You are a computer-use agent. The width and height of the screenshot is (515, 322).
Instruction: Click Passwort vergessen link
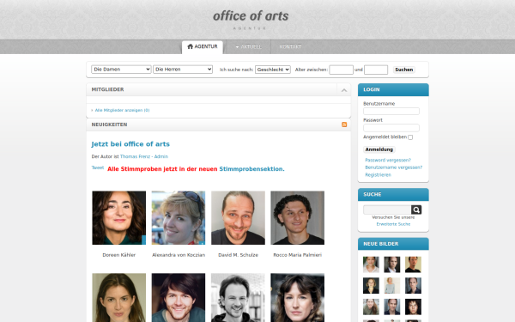(388, 161)
